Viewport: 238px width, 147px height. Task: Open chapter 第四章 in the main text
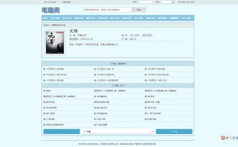(101, 102)
